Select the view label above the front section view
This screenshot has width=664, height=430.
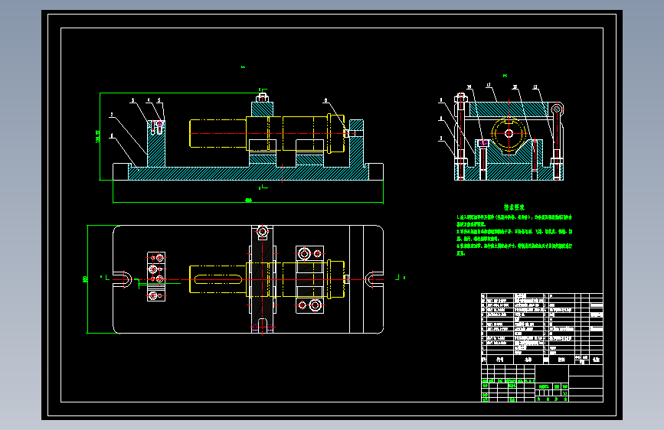tap(243, 67)
